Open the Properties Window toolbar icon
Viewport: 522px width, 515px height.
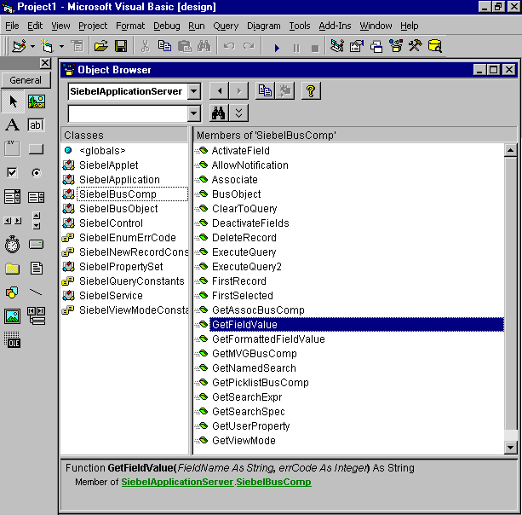click(357, 46)
